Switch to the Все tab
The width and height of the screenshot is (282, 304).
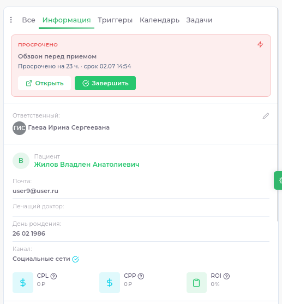tap(28, 20)
